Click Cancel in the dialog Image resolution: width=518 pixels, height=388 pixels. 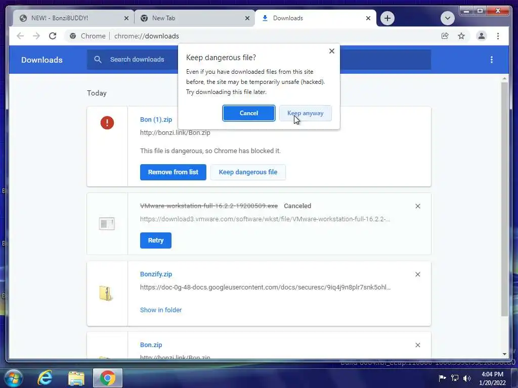click(x=249, y=113)
